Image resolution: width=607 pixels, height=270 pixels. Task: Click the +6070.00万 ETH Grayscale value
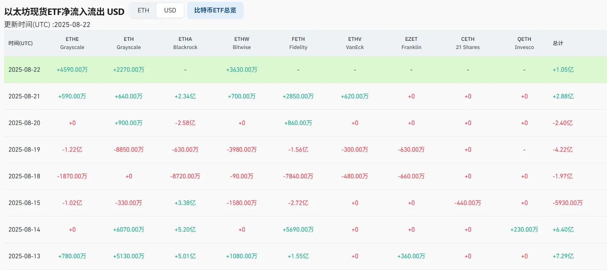point(129,229)
